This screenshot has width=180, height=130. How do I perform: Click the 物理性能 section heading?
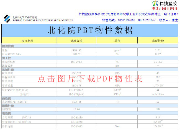[8, 46]
